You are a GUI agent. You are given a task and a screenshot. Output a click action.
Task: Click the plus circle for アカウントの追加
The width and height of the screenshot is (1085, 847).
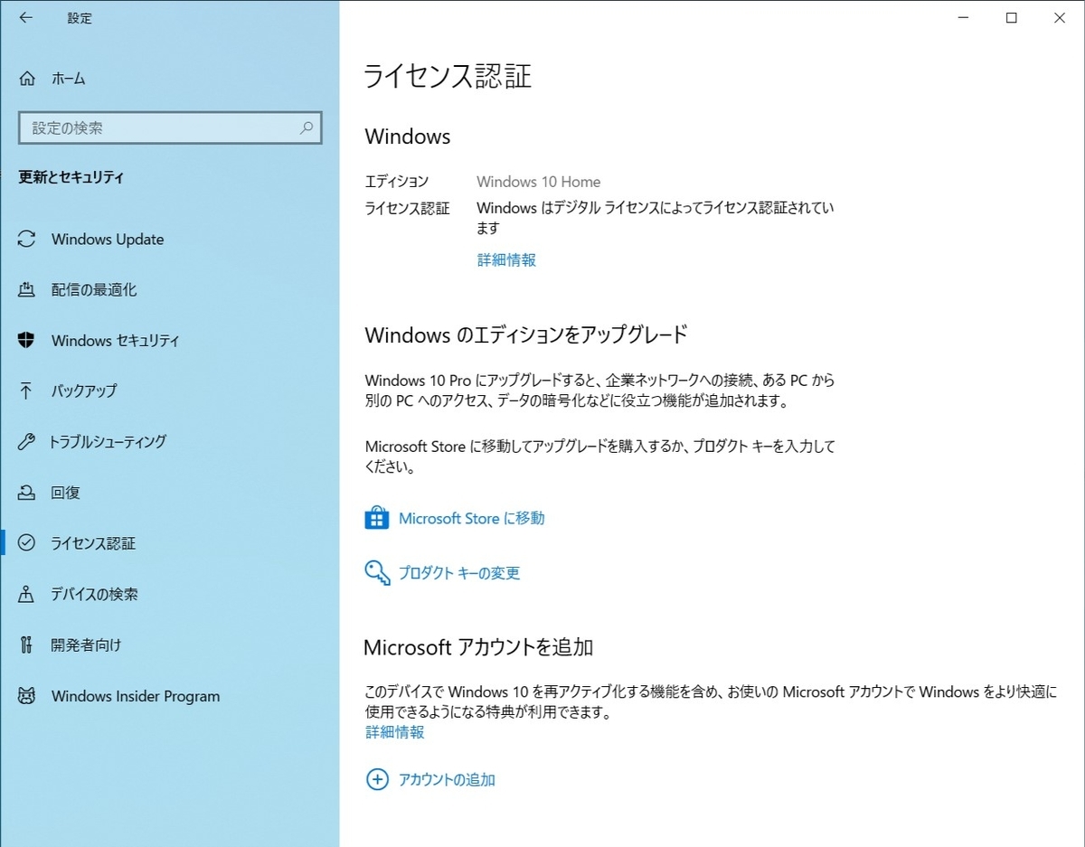pos(377,779)
